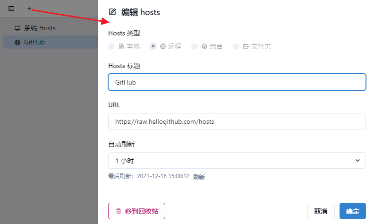The width and height of the screenshot is (374, 224).
Task: Select 系统 Hosts in the sidebar list
Action: click(x=40, y=28)
